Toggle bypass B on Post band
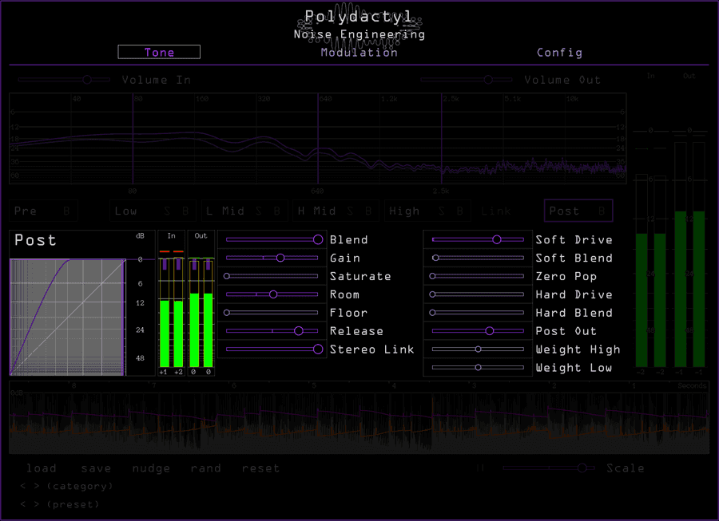The height and width of the screenshot is (521, 719). pyautogui.click(x=601, y=211)
